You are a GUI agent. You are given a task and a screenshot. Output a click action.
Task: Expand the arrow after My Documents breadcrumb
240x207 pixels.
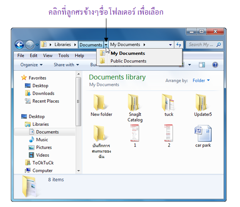click(x=144, y=45)
